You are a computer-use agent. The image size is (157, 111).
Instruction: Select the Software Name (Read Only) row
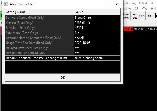click(x=63, y=18)
